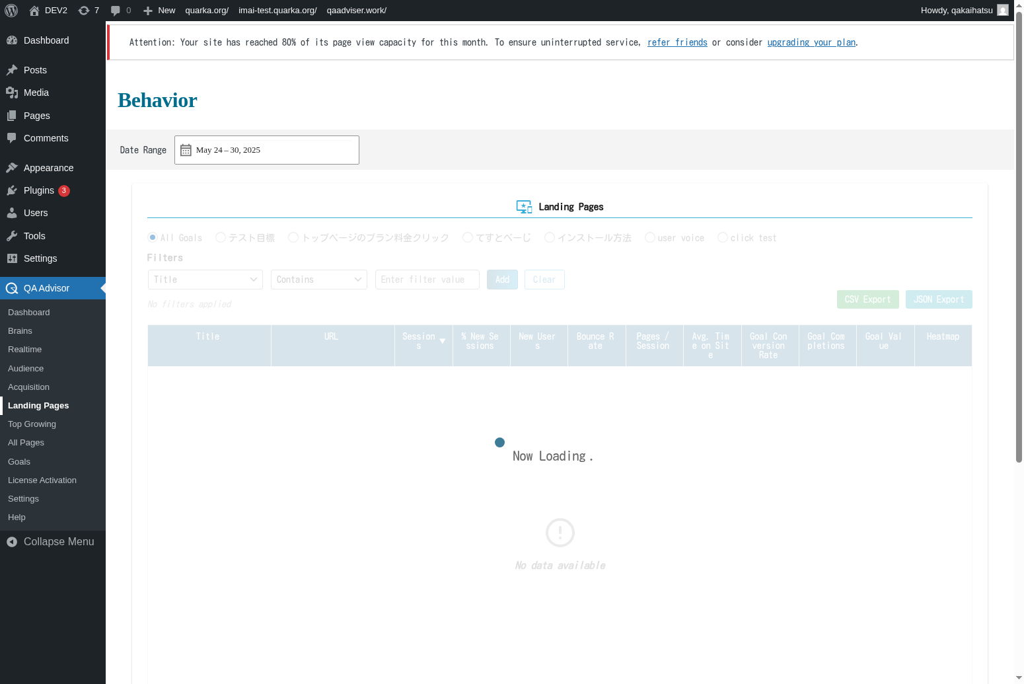Follow the upgrading your plan link
The image size is (1024, 684).
click(811, 42)
